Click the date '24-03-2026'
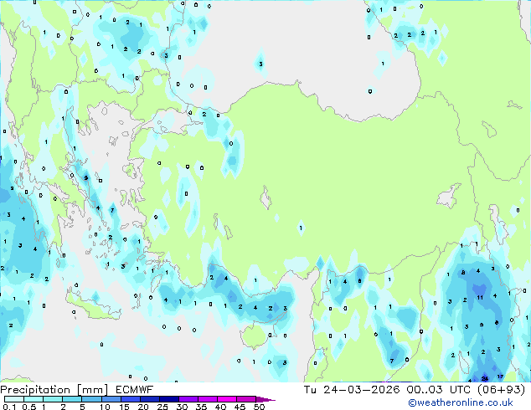 [361, 390]
